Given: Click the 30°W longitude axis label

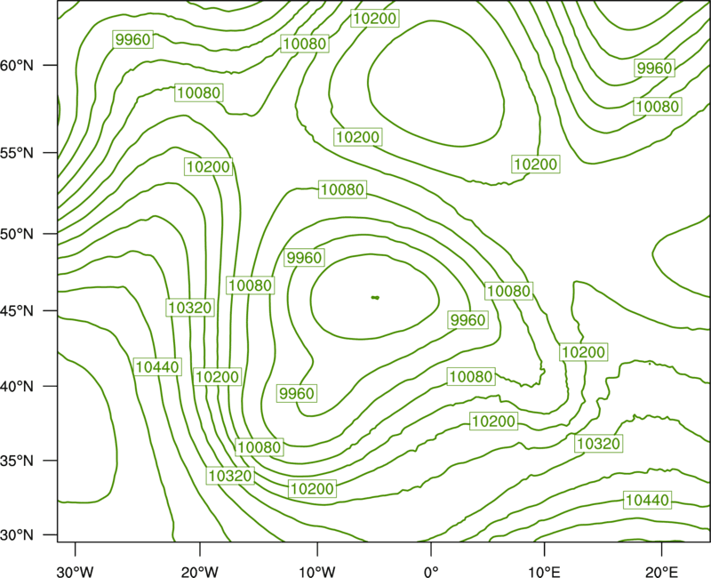Looking at the screenshot, I should pyautogui.click(x=76, y=571).
